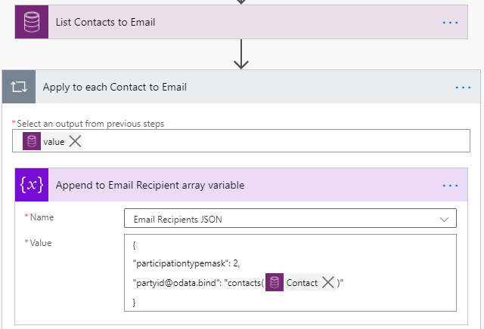Image resolution: width=484 pixels, height=329 pixels.
Task: Open Apply to each Contact options menu
Action: 463,88
